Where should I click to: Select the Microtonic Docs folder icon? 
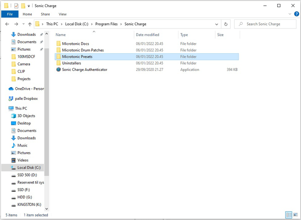click(58, 44)
